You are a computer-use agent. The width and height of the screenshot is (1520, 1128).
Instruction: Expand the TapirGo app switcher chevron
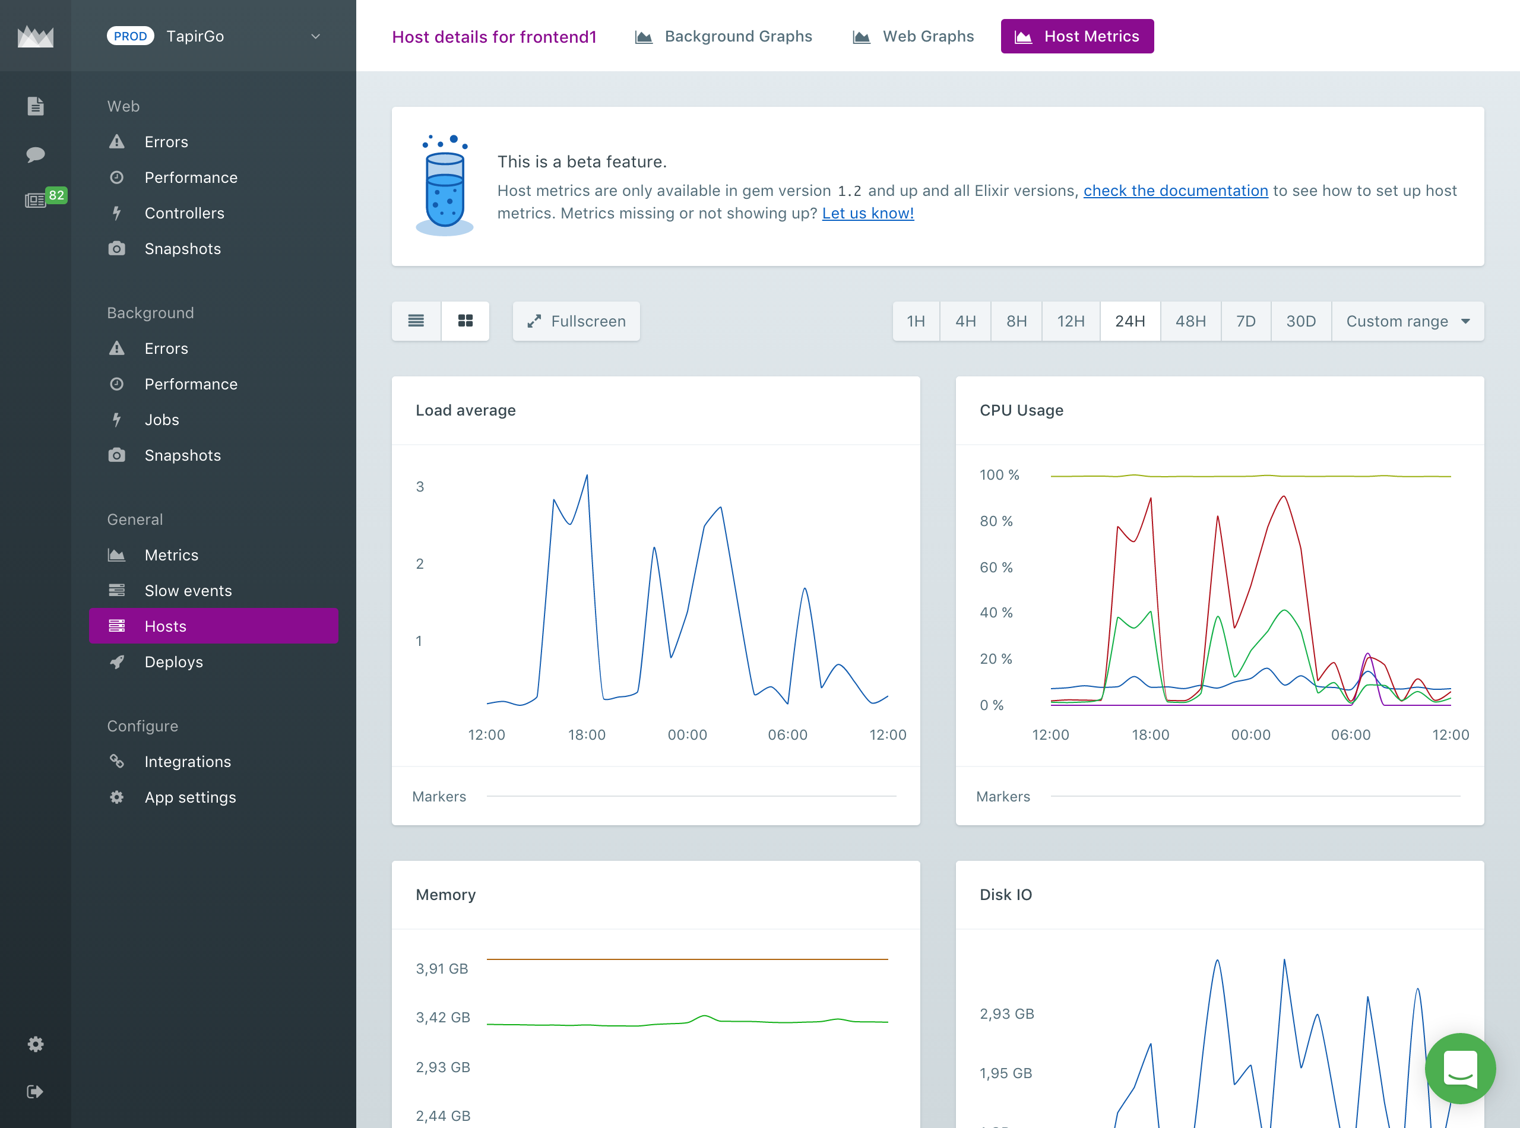click(x=315, y=36)
